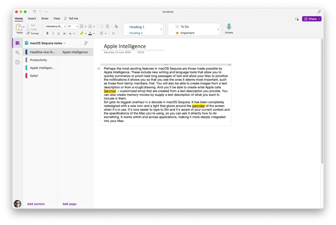Clear formatting with the red X
The height and width of the screenshot is (225, 336).
click(x=113, y=33)
